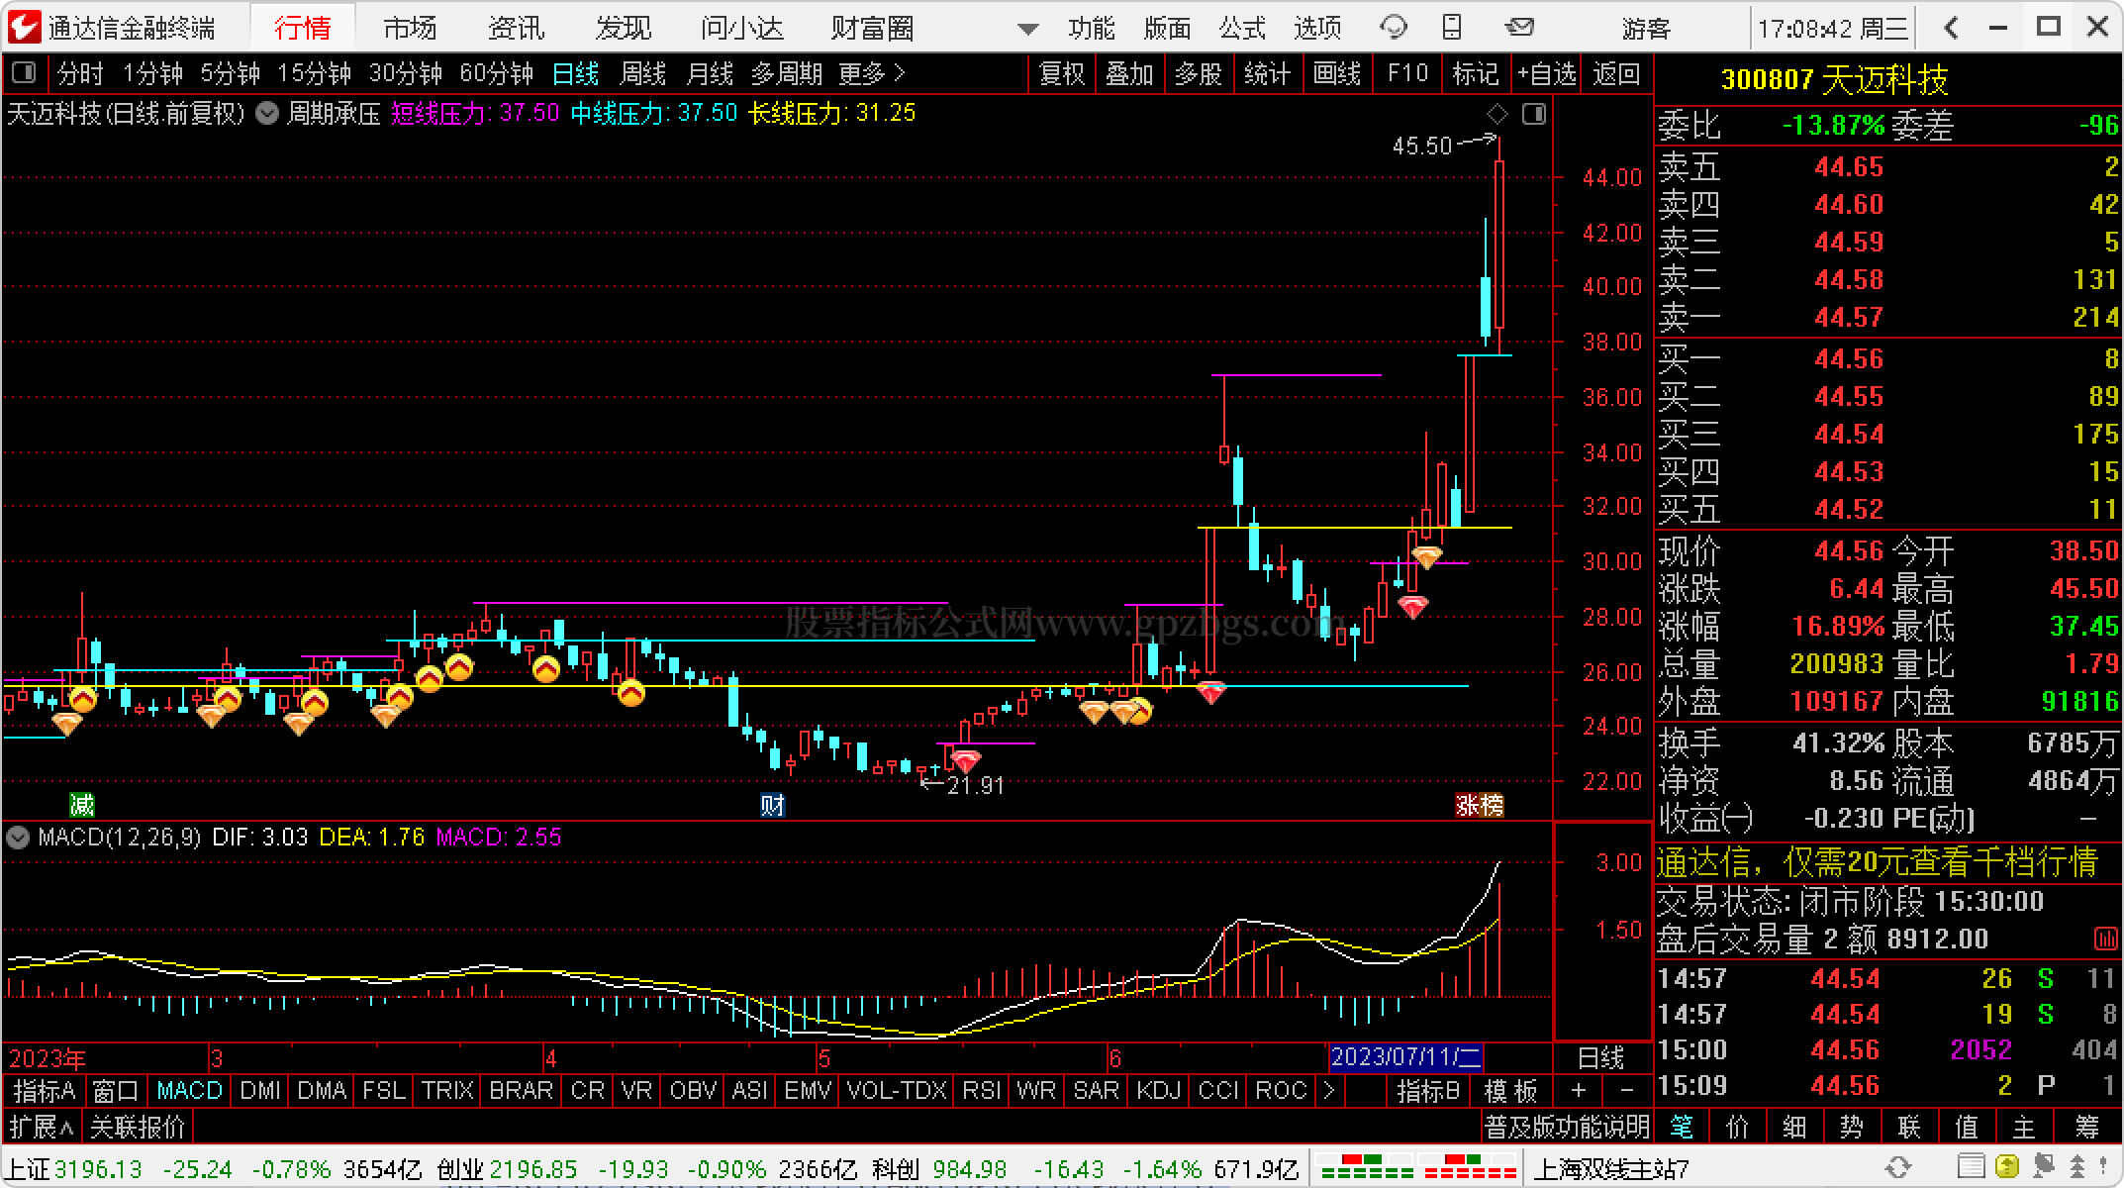Click the green 减 marker on chart
Image resolution: width=2124 pixels, height=1188 pixels.
(82, 804)
